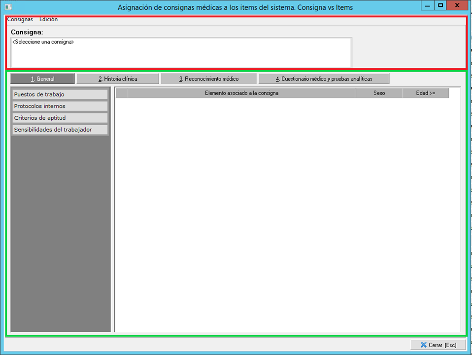Select the Criterios de aptitud section
The width and height of the screenshot is (472, 355).
pos(59,118)
